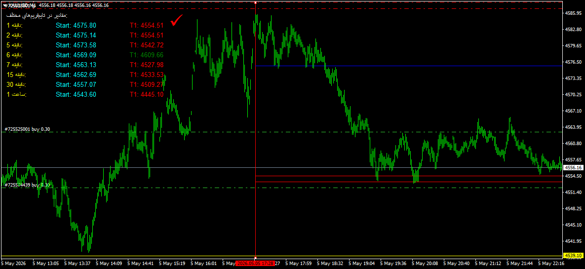The image size is (585, 269).
Task: Click price scale label 4579.65
Action: coord(573,45)
